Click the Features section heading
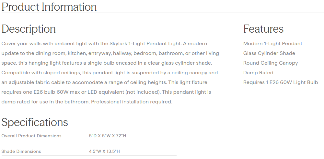The height and width of the screenshot is (159, 324). (263, 29)
